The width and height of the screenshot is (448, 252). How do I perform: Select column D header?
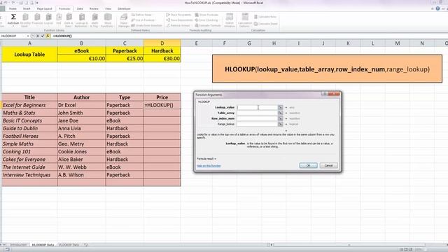coord(162,43)
